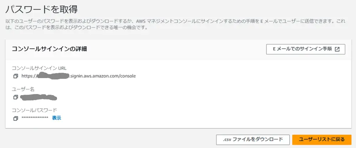The width and height of the screenshot is (356, 148).
Task: Copy the console sign-in URL
Action: click(15, 76)
